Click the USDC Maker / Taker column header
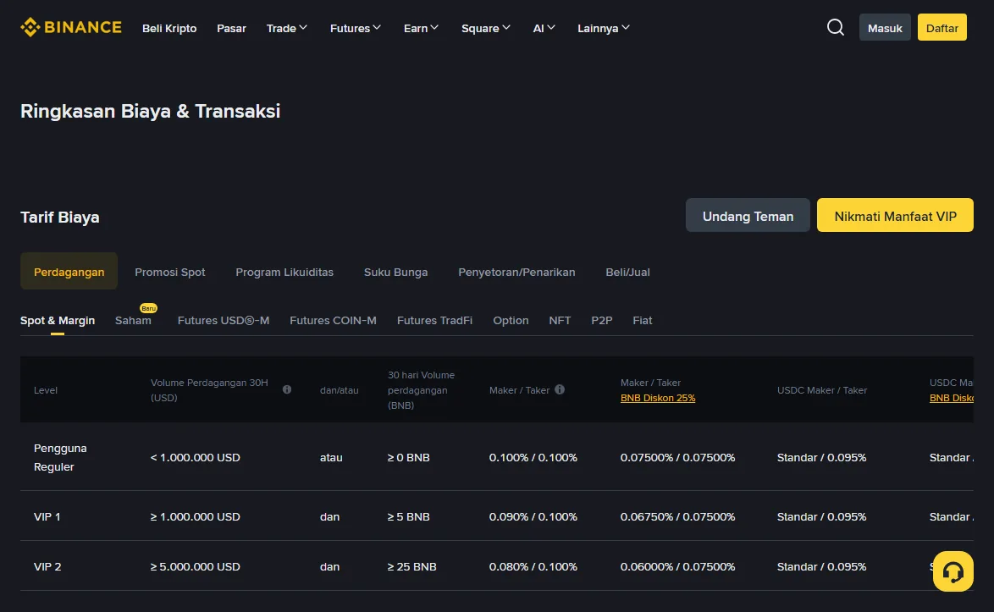The width and height of the screenshot is (994, 612). click(x=822, y=390)
